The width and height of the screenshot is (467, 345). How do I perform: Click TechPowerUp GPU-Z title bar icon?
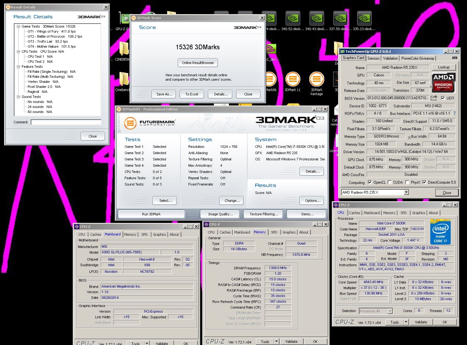click(x=342, y=51)
